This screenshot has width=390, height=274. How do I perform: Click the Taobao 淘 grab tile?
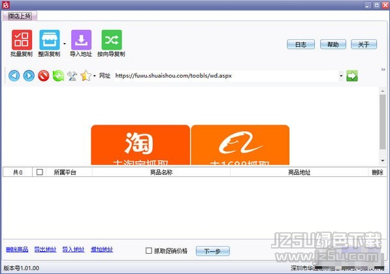(x=140, y=145)
